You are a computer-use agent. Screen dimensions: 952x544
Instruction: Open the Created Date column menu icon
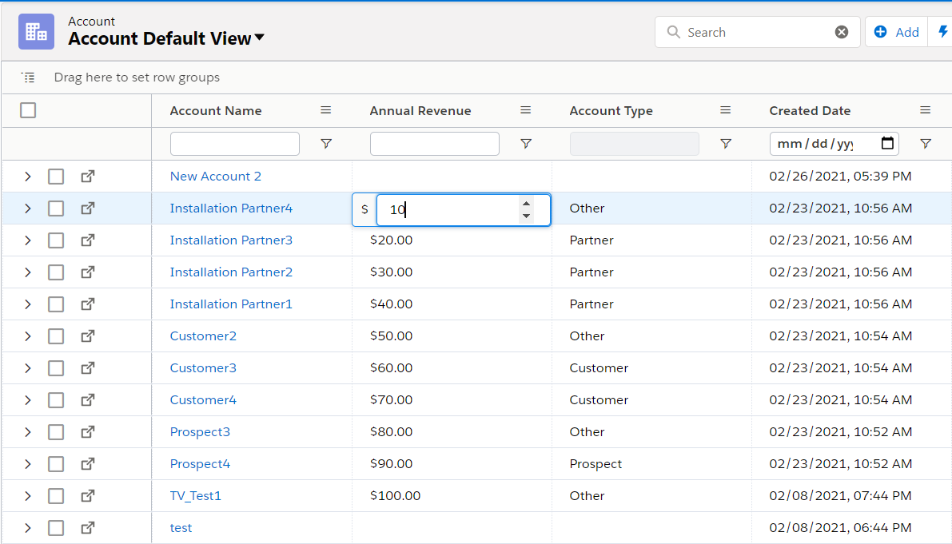(x=926, y=110)
